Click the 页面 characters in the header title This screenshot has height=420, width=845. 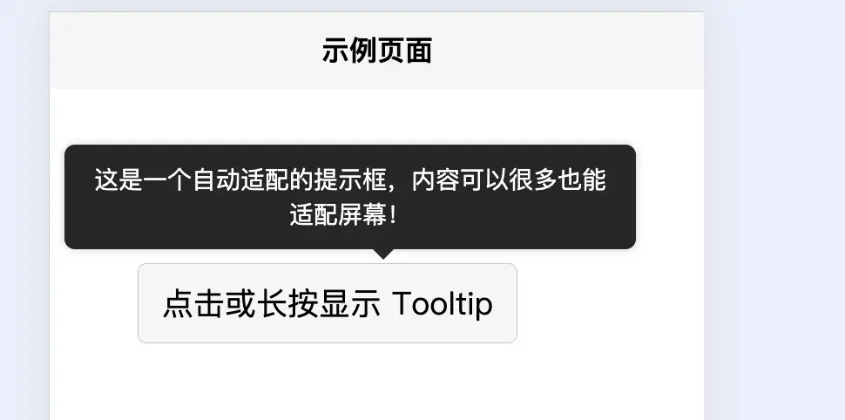coord(405,51)
